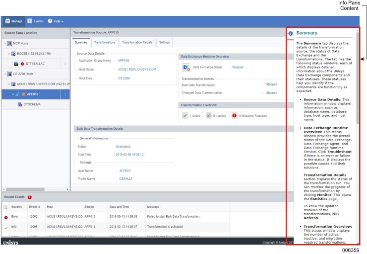Open the chevron arrow next to DTTSTALLAC
This screenshot has height=254, width=367.
pos(65,64)
